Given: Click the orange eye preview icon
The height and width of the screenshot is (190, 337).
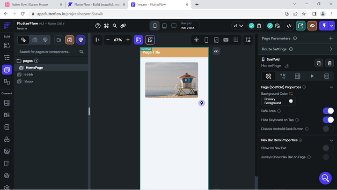Looking at the screenshot, I should click(312, 26).
